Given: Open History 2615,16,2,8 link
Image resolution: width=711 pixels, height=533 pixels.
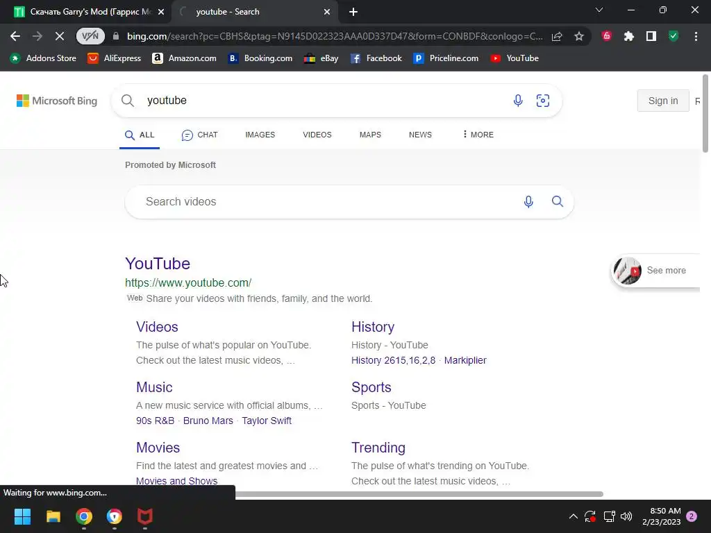Looking at the screenshot, I should [393, 360].
